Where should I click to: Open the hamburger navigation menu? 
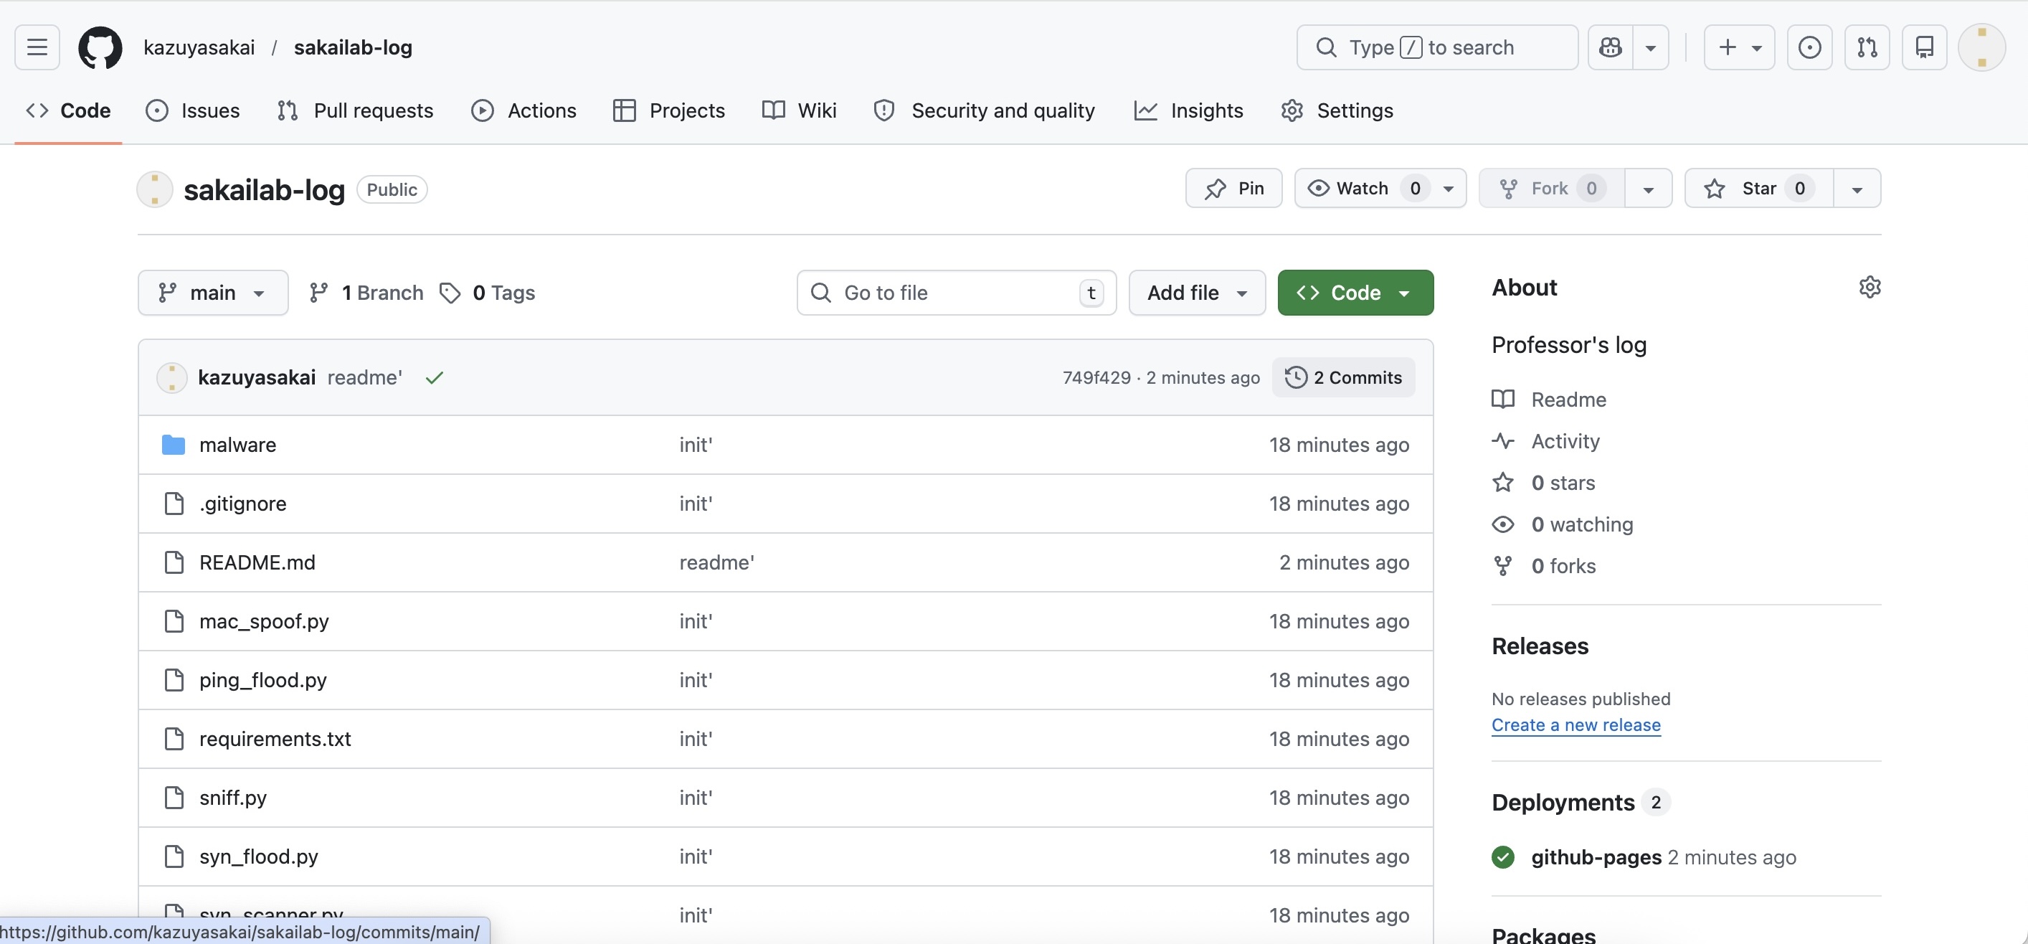tap(36, 47)
